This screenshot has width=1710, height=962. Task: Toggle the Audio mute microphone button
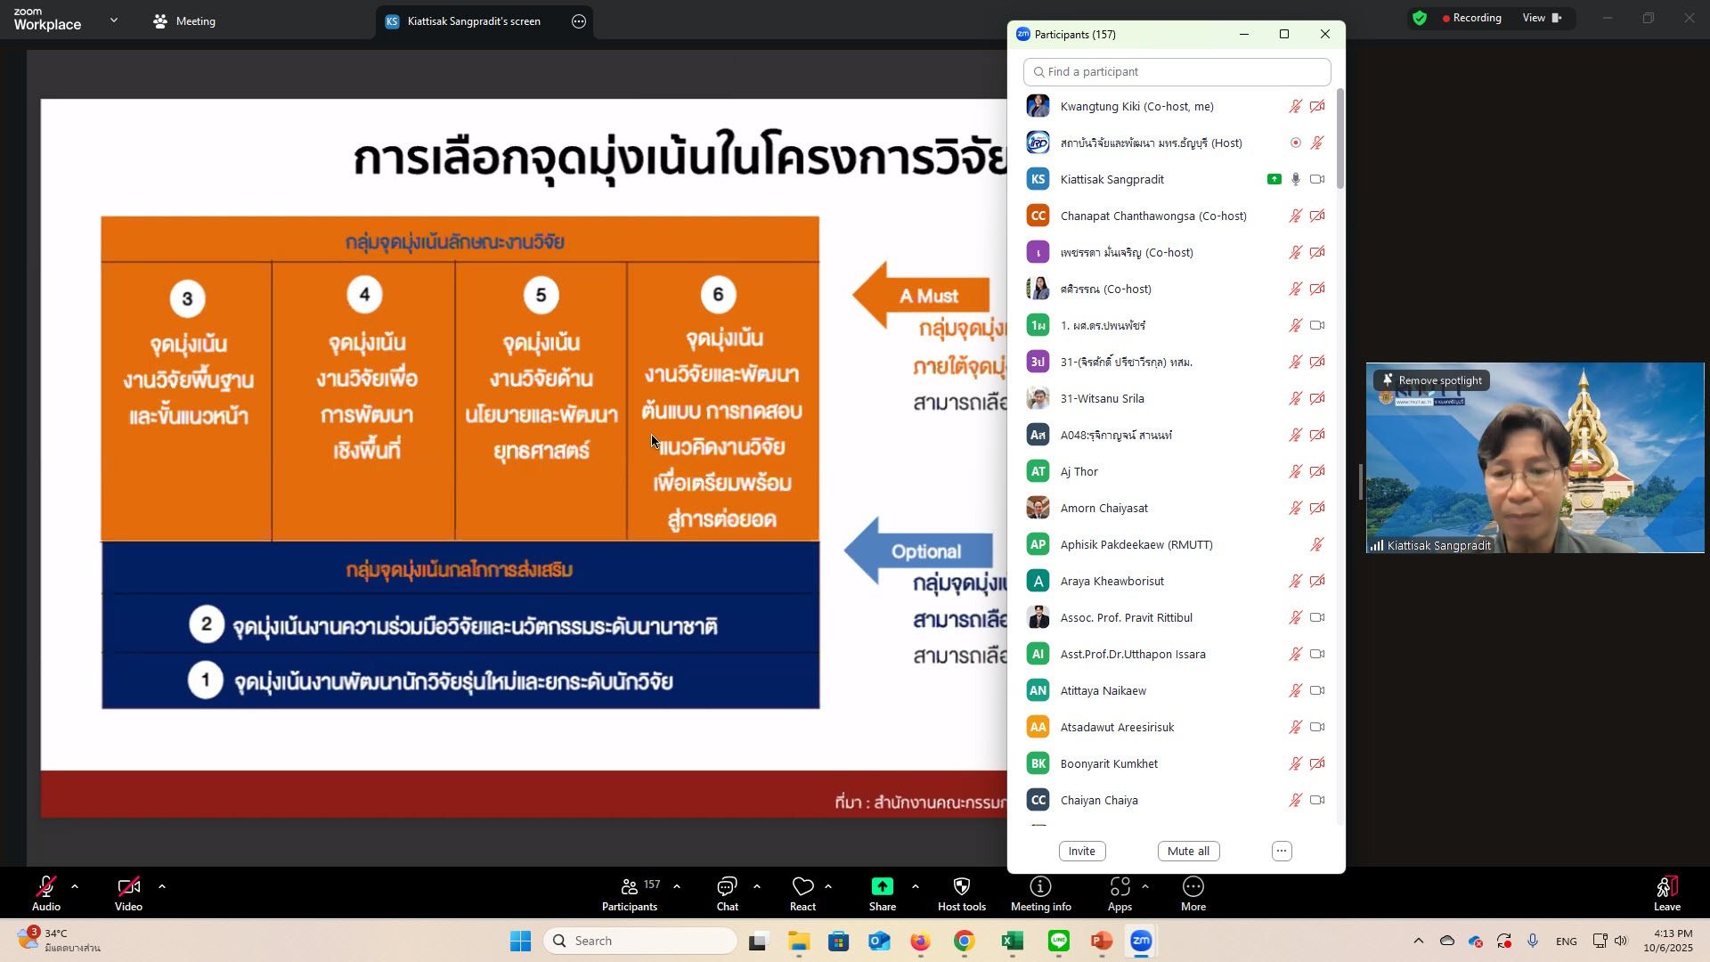(45, 887)
